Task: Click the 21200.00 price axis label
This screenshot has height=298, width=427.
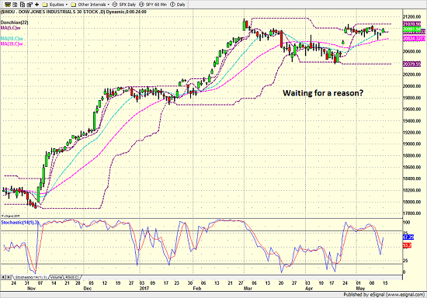Action: coord(411,17)
